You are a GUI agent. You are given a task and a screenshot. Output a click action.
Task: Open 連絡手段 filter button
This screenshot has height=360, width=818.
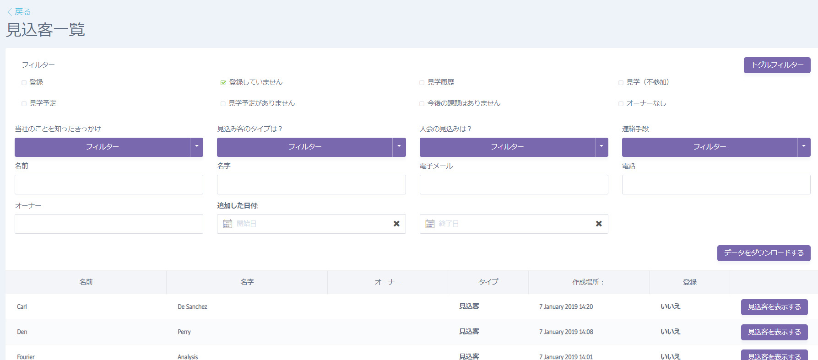coord(710,147)
